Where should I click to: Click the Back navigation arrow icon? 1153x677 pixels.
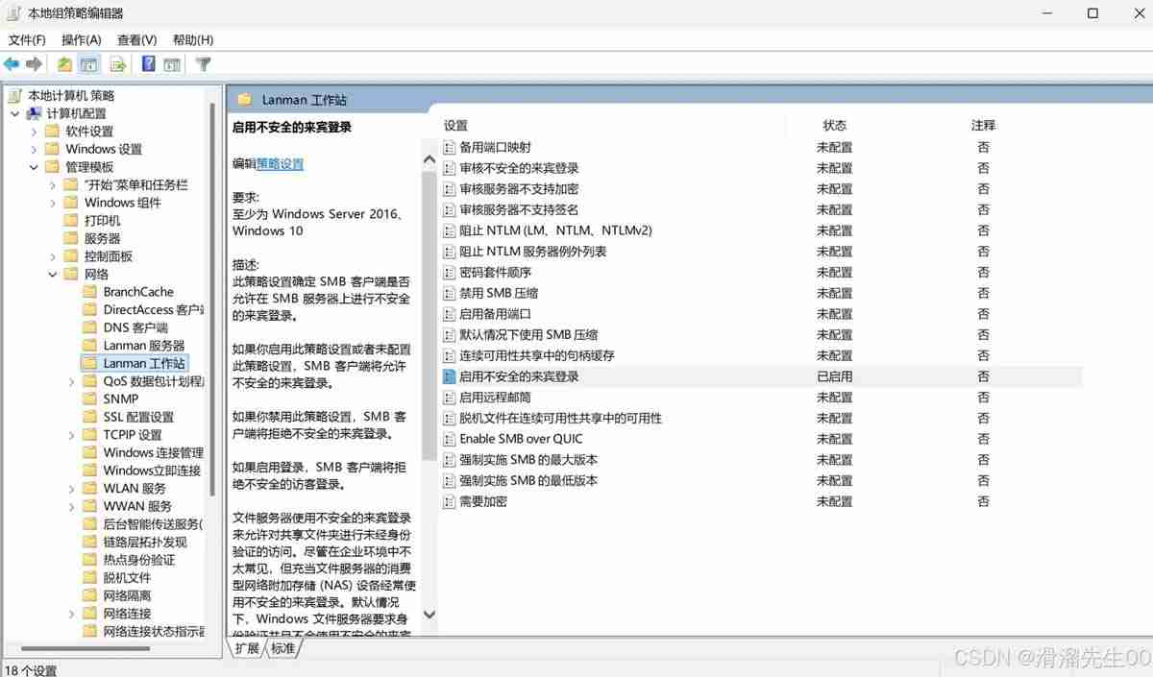12,63
